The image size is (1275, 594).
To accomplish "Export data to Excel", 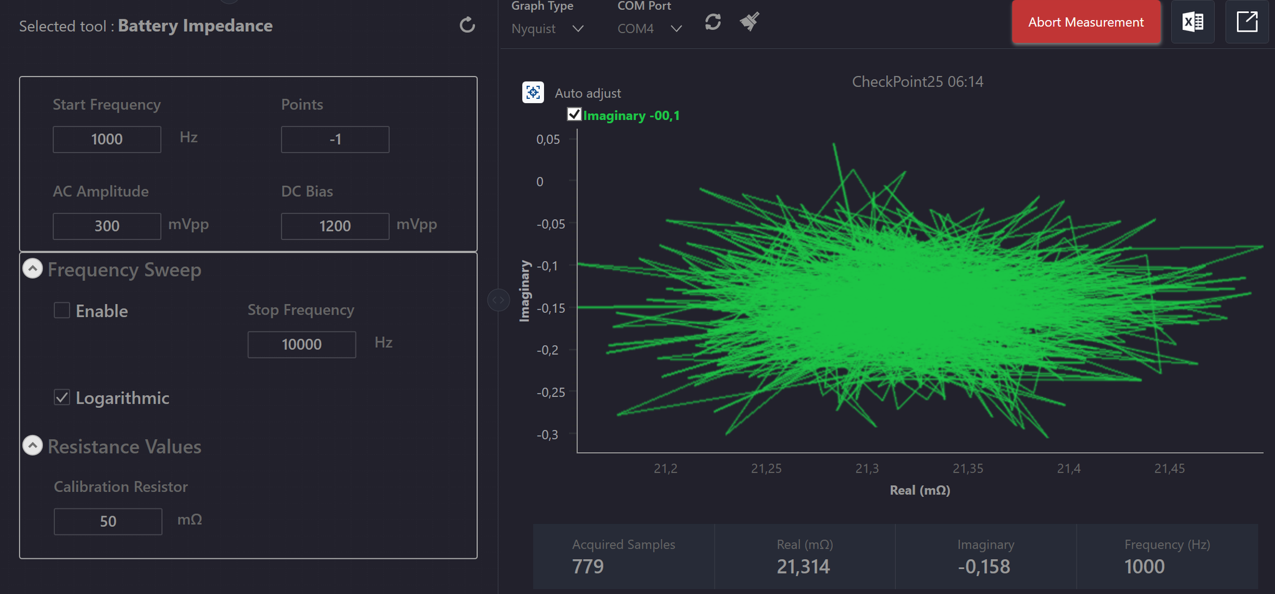I will (x=1192, y=22).
